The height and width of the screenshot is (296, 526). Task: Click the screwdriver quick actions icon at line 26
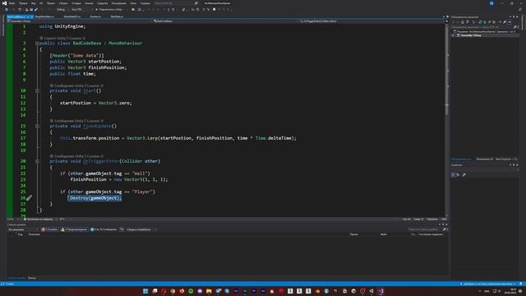[30, 198]
